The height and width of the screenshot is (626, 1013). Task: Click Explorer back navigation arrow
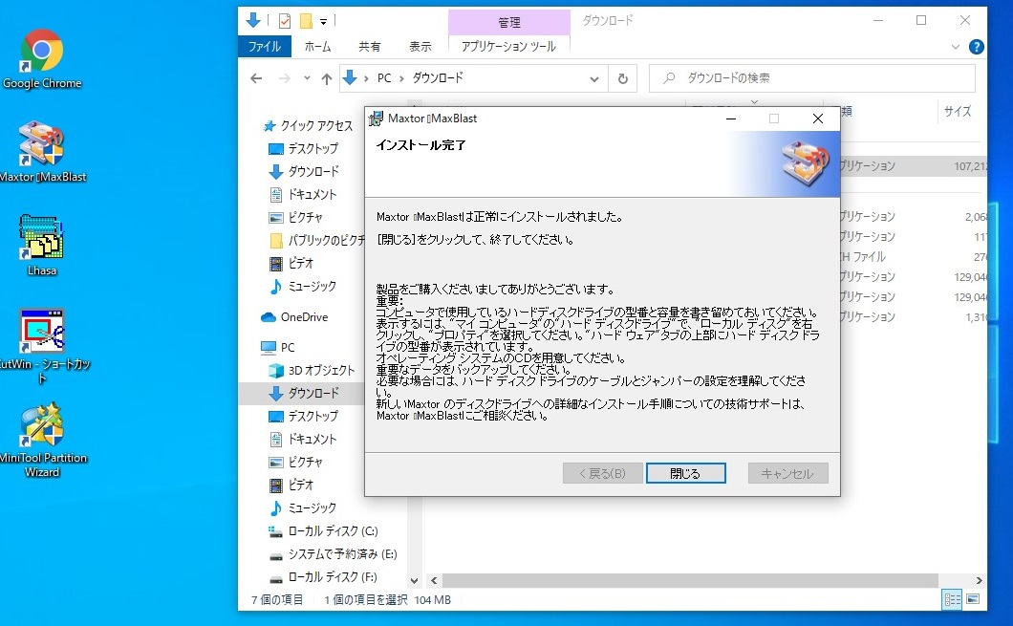pyautogui.click(x=256, y=78)
